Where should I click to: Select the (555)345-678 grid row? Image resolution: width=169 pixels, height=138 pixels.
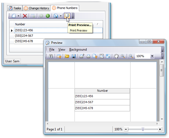pos(29,41)
